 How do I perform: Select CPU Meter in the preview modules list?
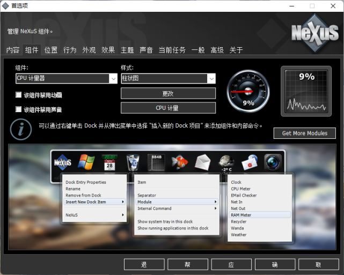tap(260, 189)
